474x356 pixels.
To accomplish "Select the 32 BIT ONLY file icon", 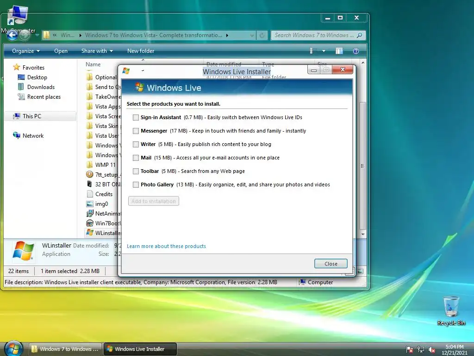I will click(x=89, y=184).
